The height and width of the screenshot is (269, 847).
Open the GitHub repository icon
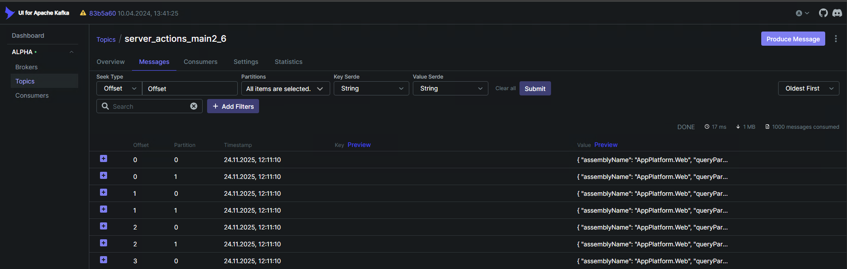pos(823,13)
